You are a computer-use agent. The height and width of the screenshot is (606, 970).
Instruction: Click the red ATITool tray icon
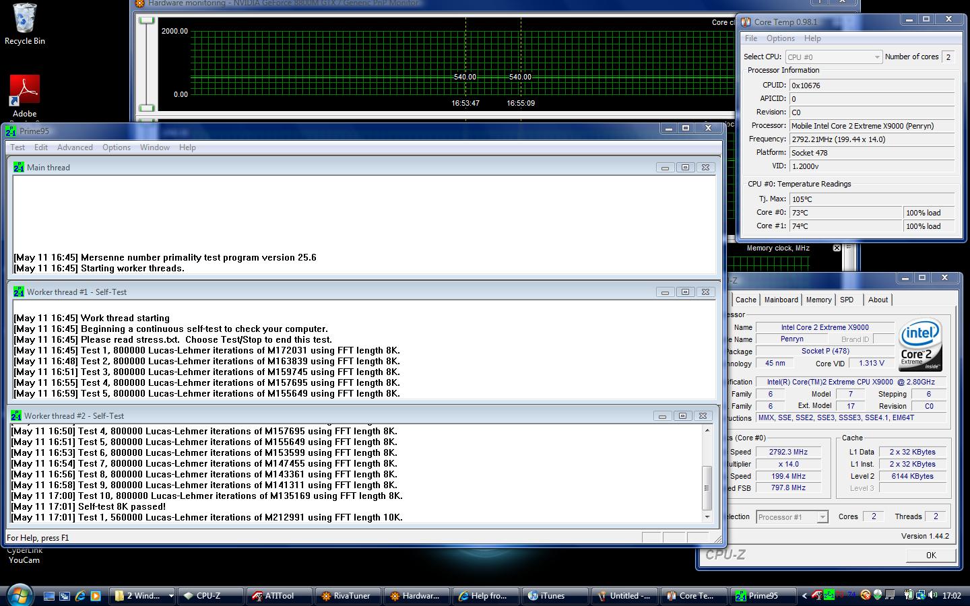(x=816, y=595)
